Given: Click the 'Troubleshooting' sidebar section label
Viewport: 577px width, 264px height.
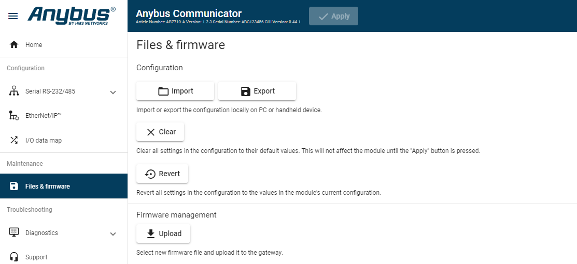Looking at the screenshot, I should click(30, 210).
